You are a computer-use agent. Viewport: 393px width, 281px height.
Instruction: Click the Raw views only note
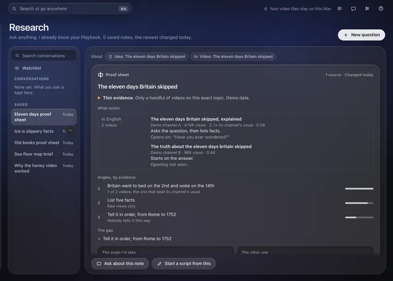(121, 206)
